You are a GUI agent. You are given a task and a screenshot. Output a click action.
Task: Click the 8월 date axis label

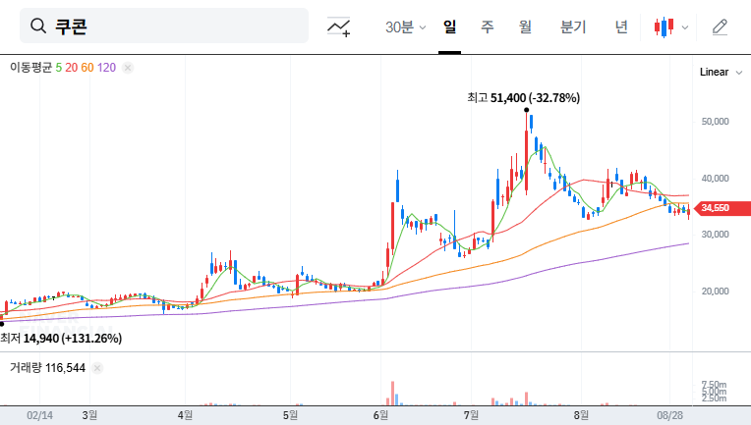coord(581,415)
